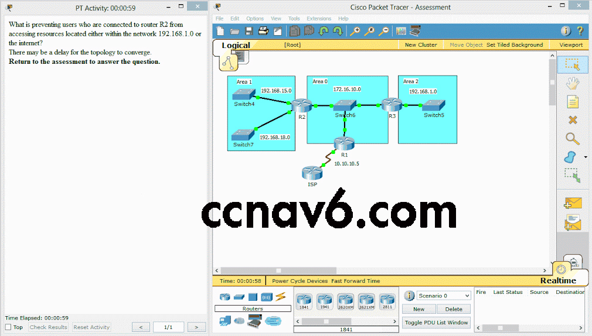Open the Contents help question-mark icon
The image size is (592, 336).
(580, 31)
